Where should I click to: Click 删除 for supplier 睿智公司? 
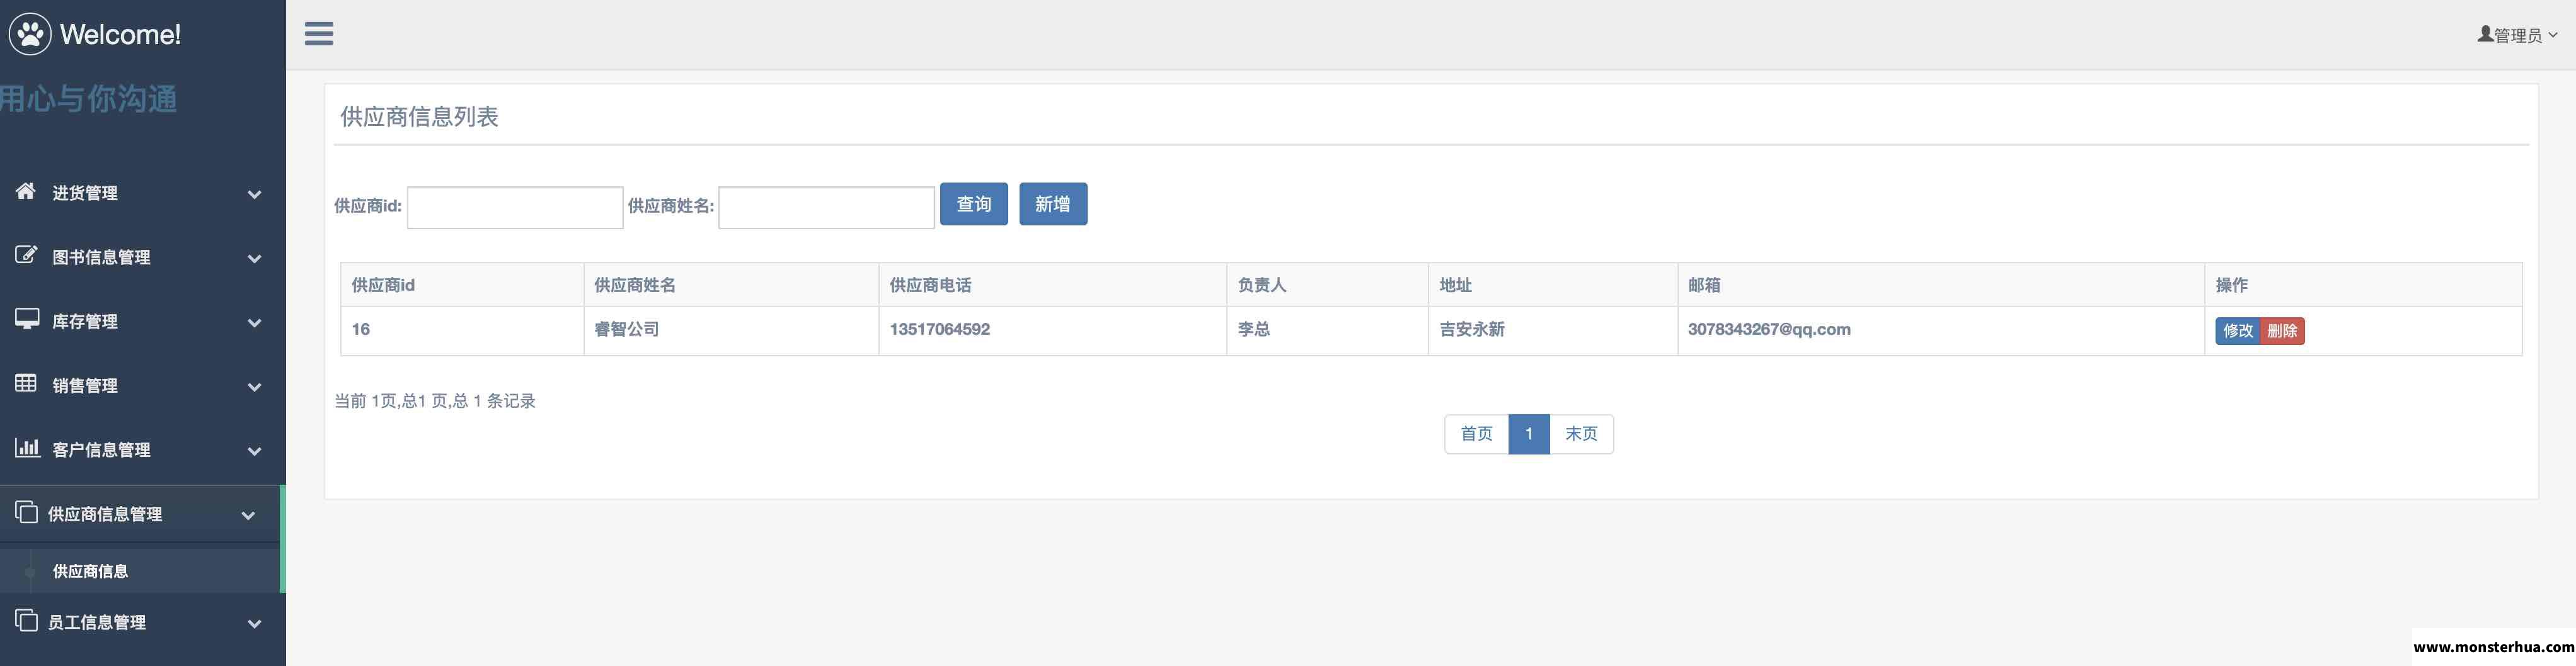tap(2283, 330)
